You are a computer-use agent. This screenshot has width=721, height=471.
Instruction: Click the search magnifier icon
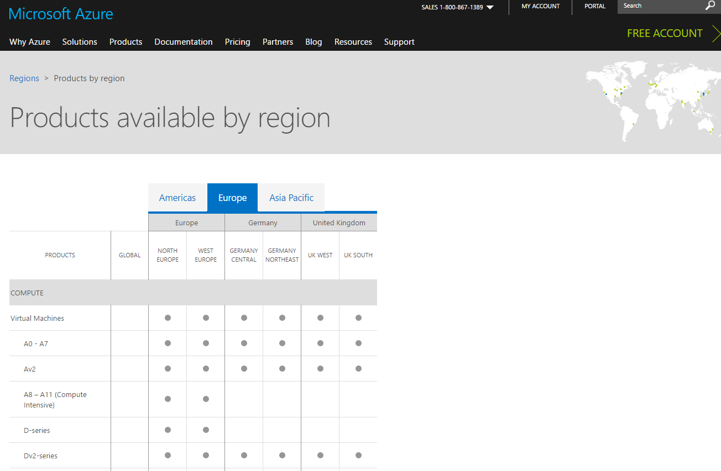pyautogui.click(x=710, y=6)
